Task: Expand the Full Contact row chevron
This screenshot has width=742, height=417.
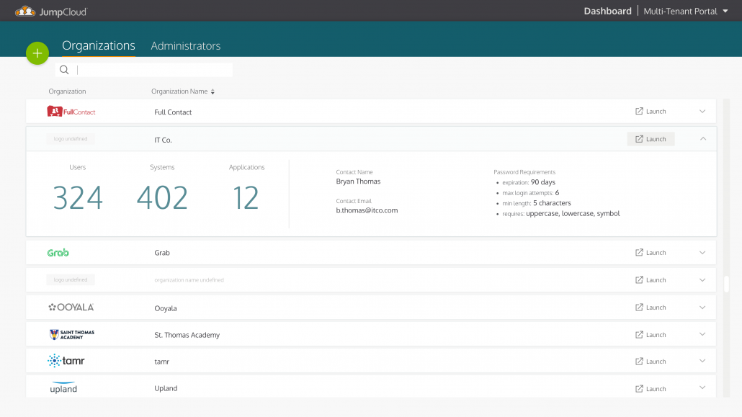Action: [x=703, y=112]
